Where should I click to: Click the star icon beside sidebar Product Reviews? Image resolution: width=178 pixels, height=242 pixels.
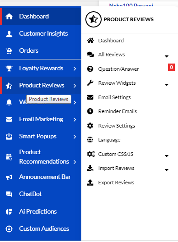click(9, 86)
